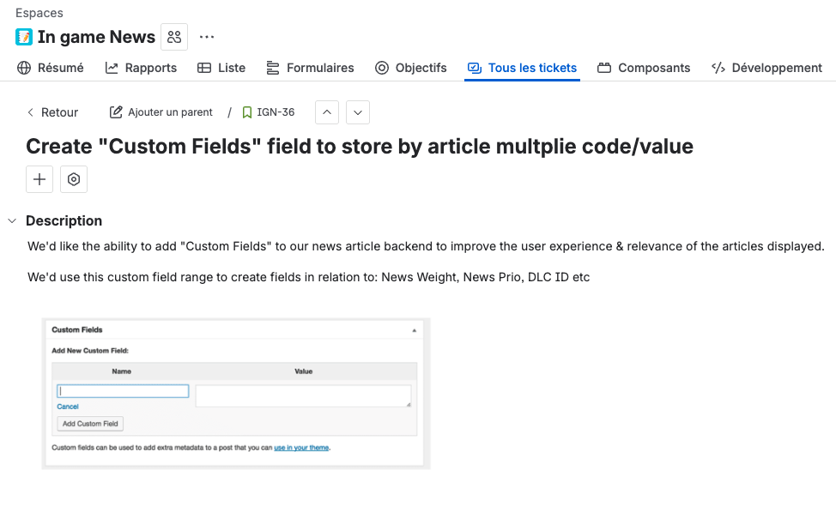
Task: Open the Custom Fields screenshot attachment
Action: [236, 394]
